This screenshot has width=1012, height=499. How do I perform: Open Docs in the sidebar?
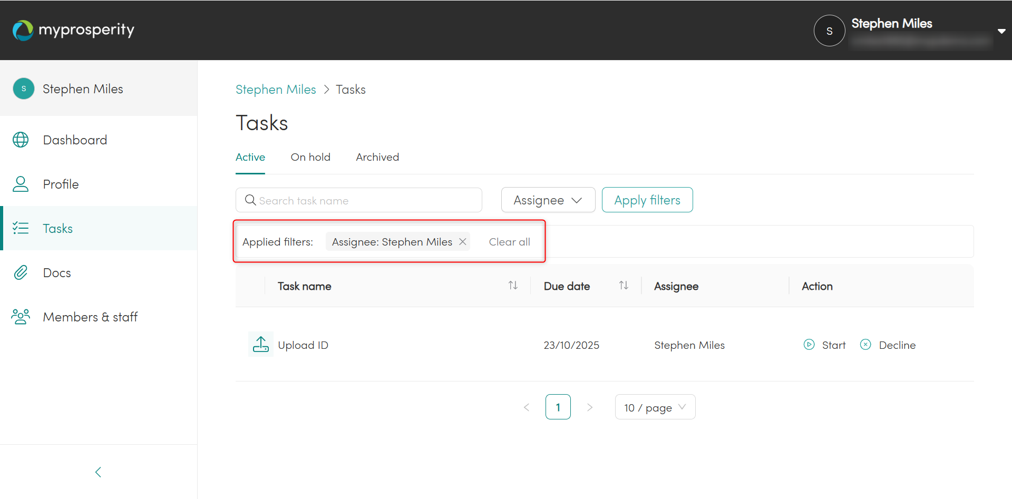[99, 272]
